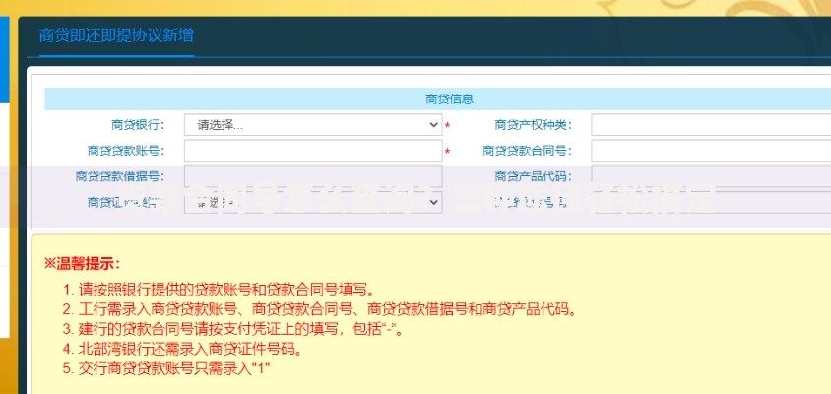Click the 商贷产品代码 input field
This screenshot has height=394, width=831.
coord(709,176)
